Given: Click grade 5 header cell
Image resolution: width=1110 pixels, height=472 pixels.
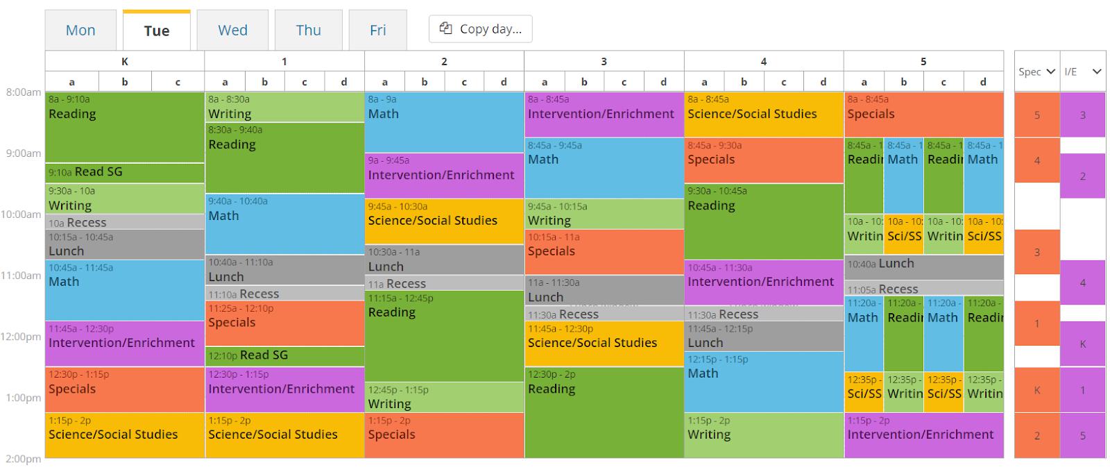Looking at the screenshot, I should 923,61.
